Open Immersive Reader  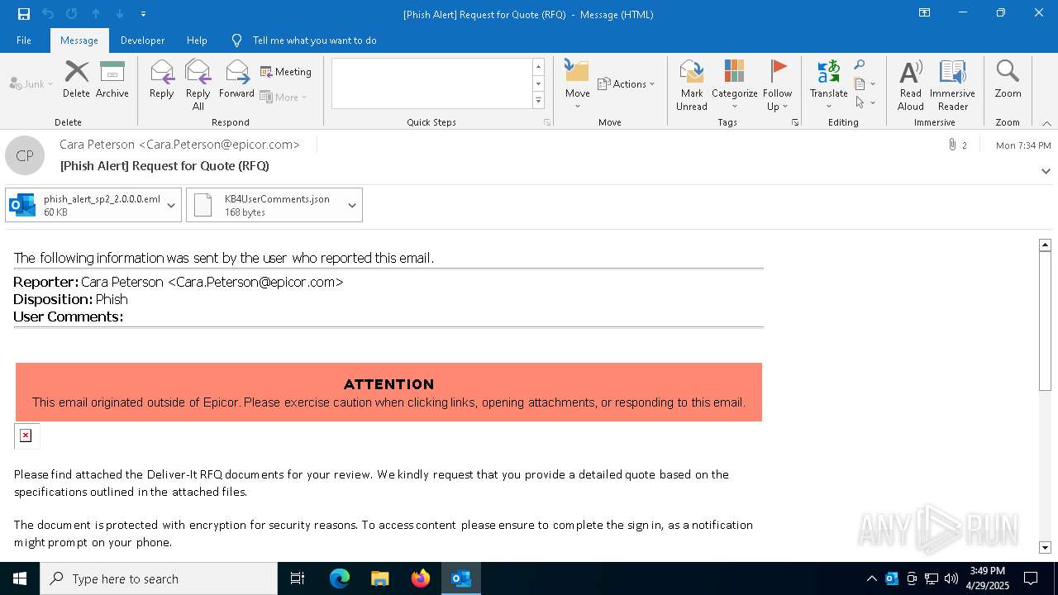coord(952,85)
